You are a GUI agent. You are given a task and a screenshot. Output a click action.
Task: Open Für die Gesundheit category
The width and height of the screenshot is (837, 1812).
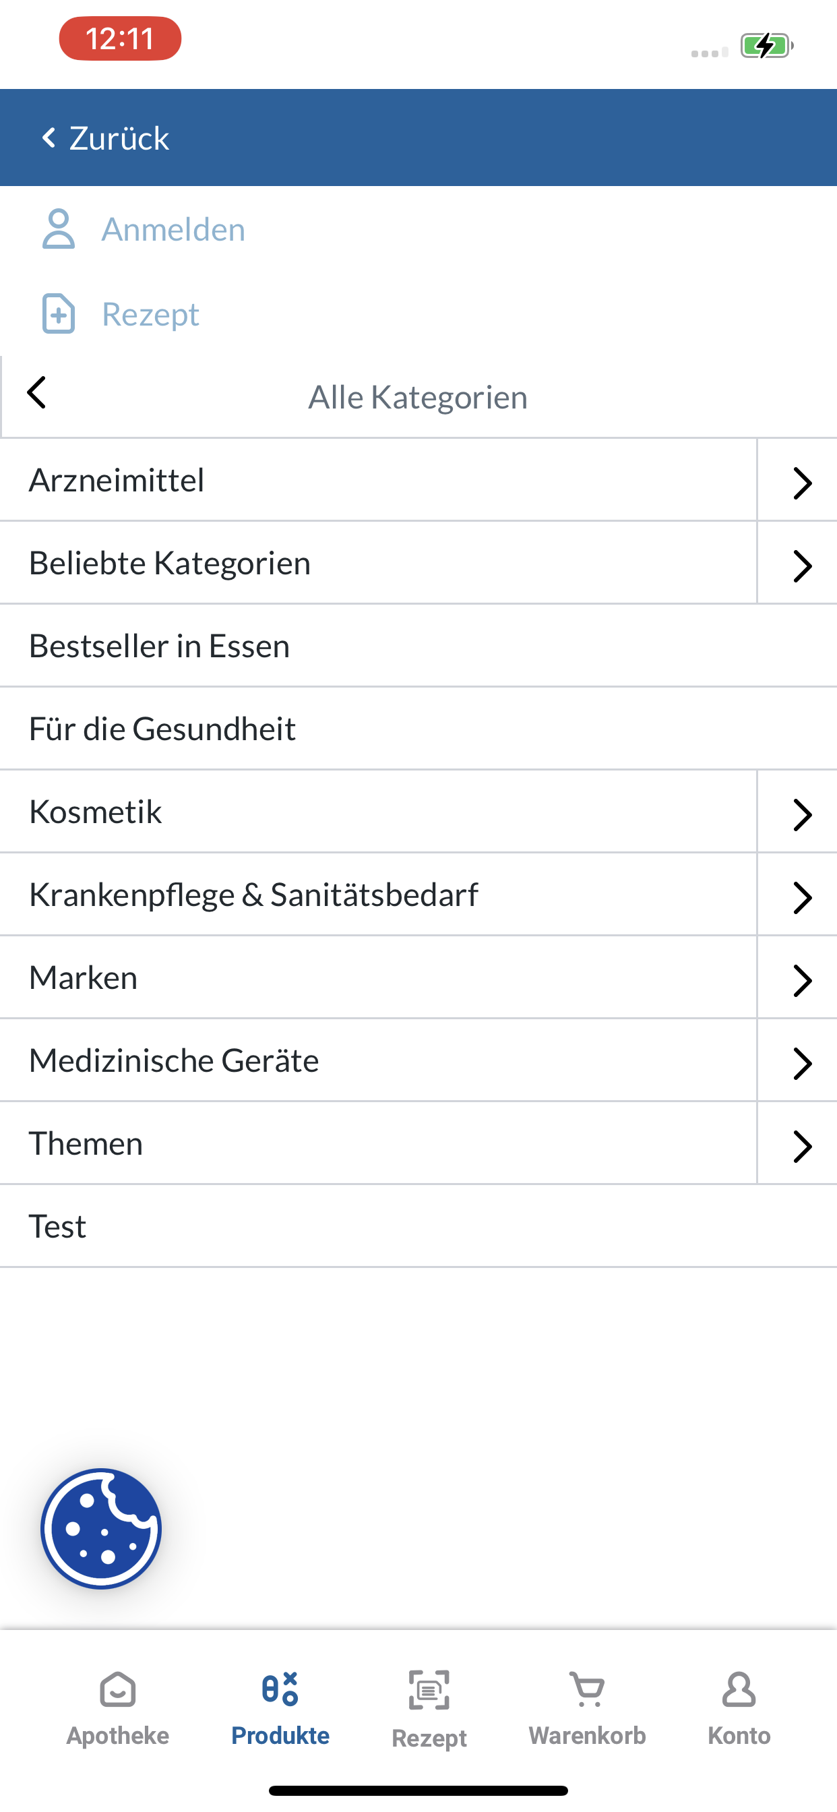[x=418, y=729]
